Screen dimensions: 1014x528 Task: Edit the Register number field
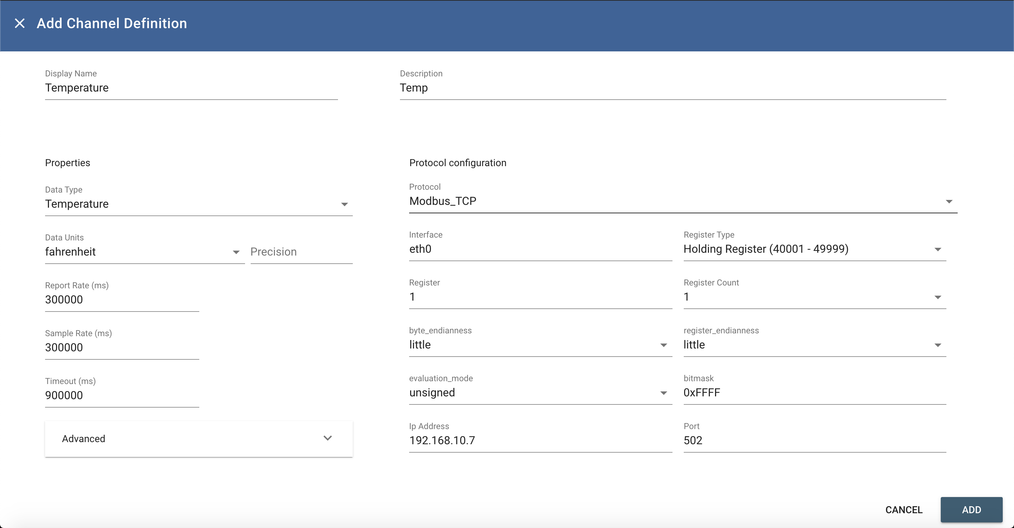pyautogui.click(x=540, y=297)
